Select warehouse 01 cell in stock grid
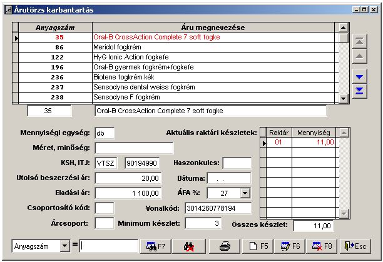Screen dimensions: 383x262 [x=279, y=142]
